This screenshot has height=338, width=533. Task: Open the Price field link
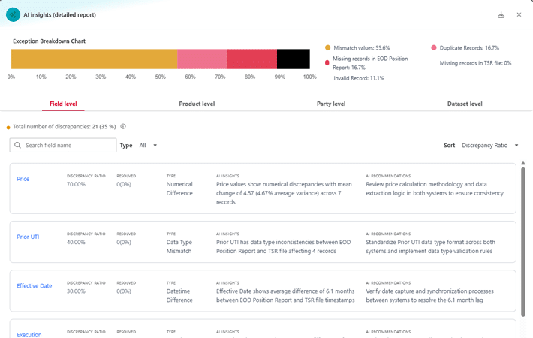tap(23, 179)
